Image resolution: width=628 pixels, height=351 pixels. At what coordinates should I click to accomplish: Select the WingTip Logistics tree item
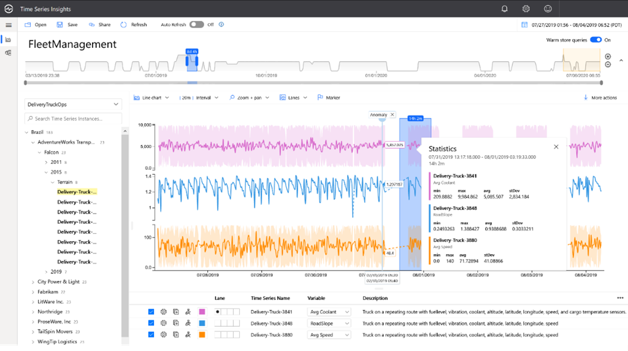pyautogui.click(x=57, y=341)
